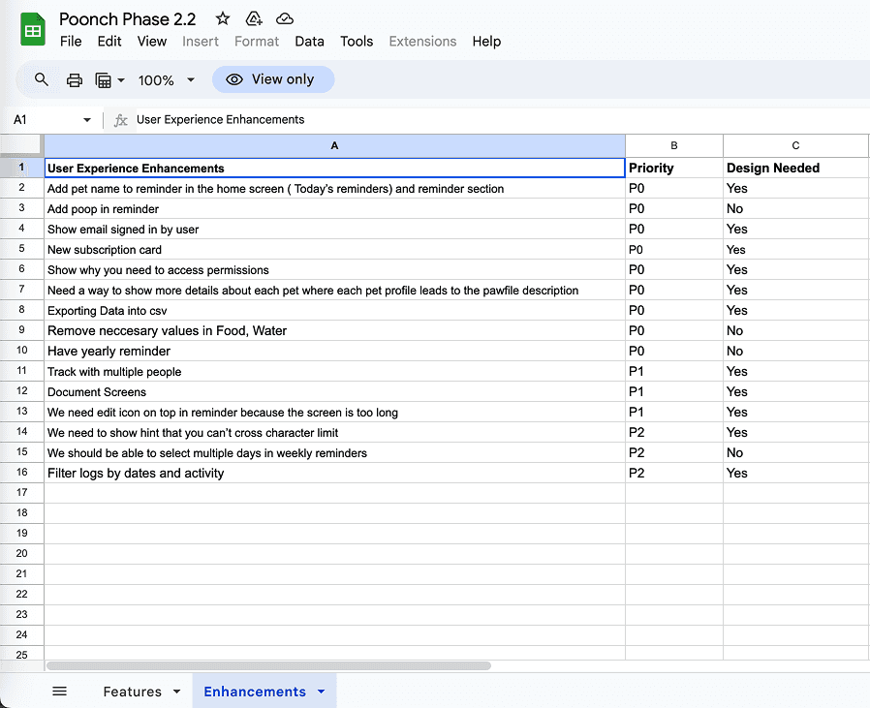The width and height of the screenshot is (870, 708).
Task: Click the fx formula icon
Action: [121, 120]
